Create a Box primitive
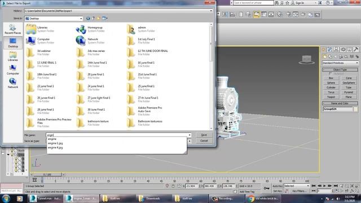This screenshot has width=361, height=203. (331, 78)
